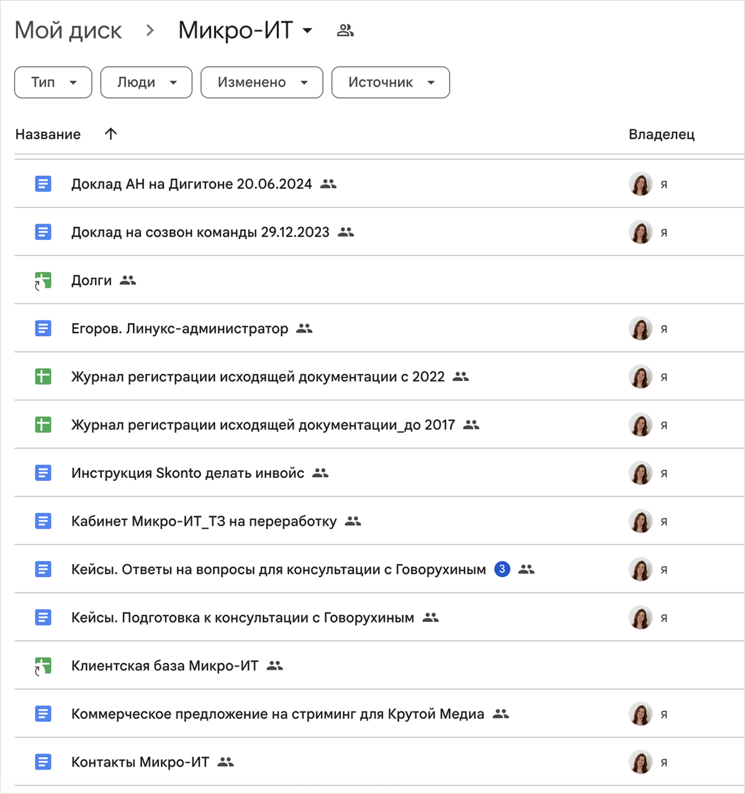Click shared icon beside Долги

click(x=128, y=280)
